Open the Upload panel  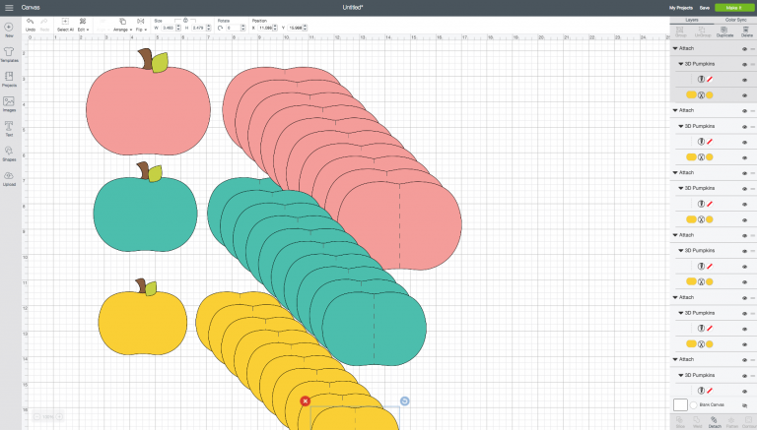9,178
